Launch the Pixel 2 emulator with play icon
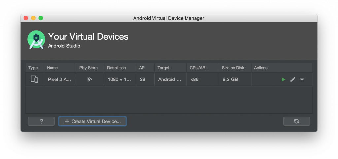Viewport: 338px width, 159px height. tap(283, 79)
